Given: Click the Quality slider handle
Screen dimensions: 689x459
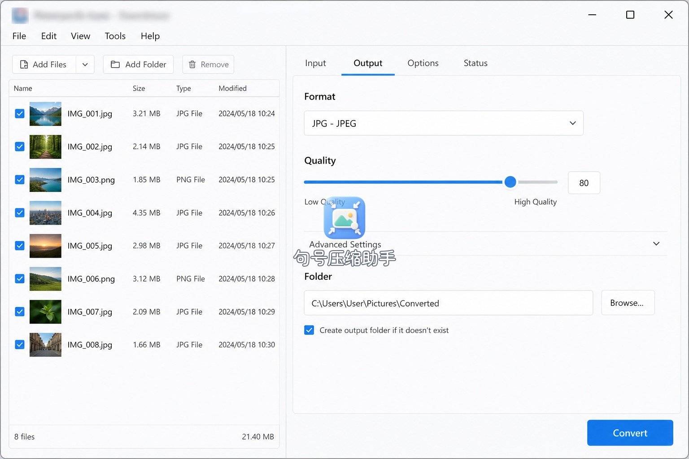Looking at the screenshot, I should [510, 182].
